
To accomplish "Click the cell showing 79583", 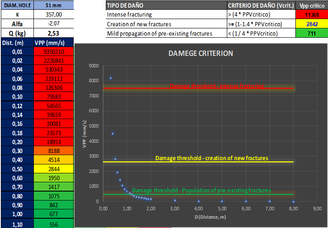I will (x=54, y=97).
